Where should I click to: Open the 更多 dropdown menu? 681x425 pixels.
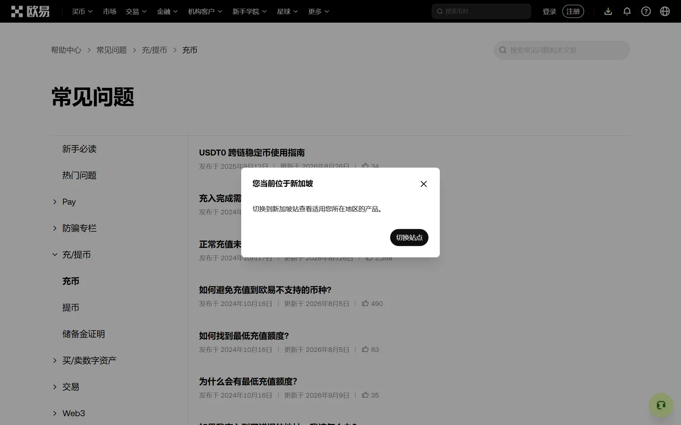319,11
